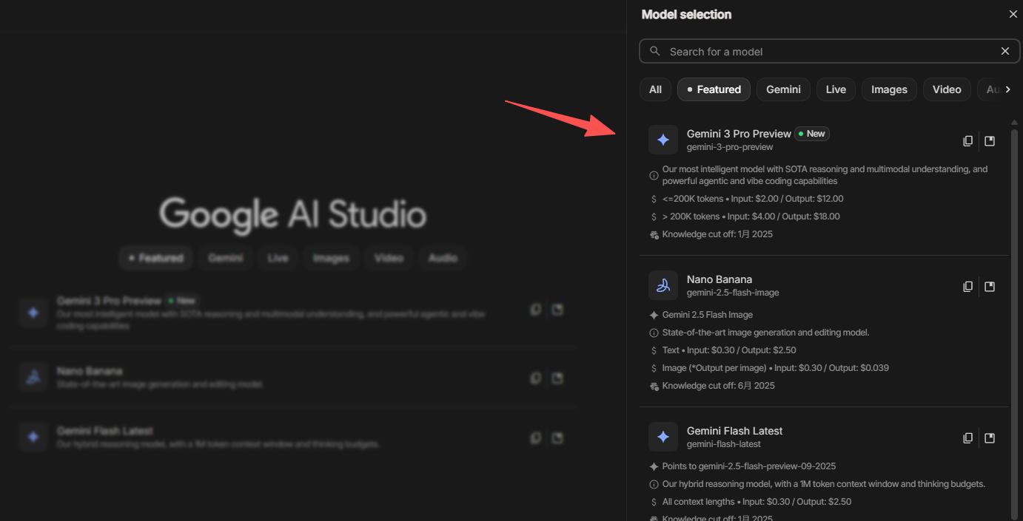Image resolution: width=1023 pixels, height=521 pixels.
Task: Click 'Knowledge cut off: 1月 2025' under Gemini 3 Pro
Action: pyautogui.click(x=717, y=234)
